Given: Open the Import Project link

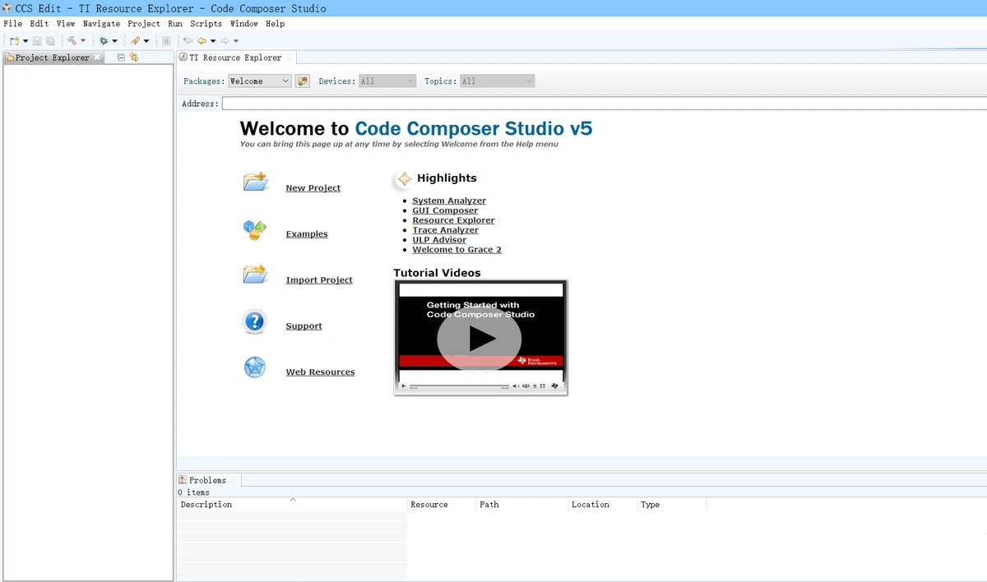Looking at the screenshot, I should click(318, 280).
